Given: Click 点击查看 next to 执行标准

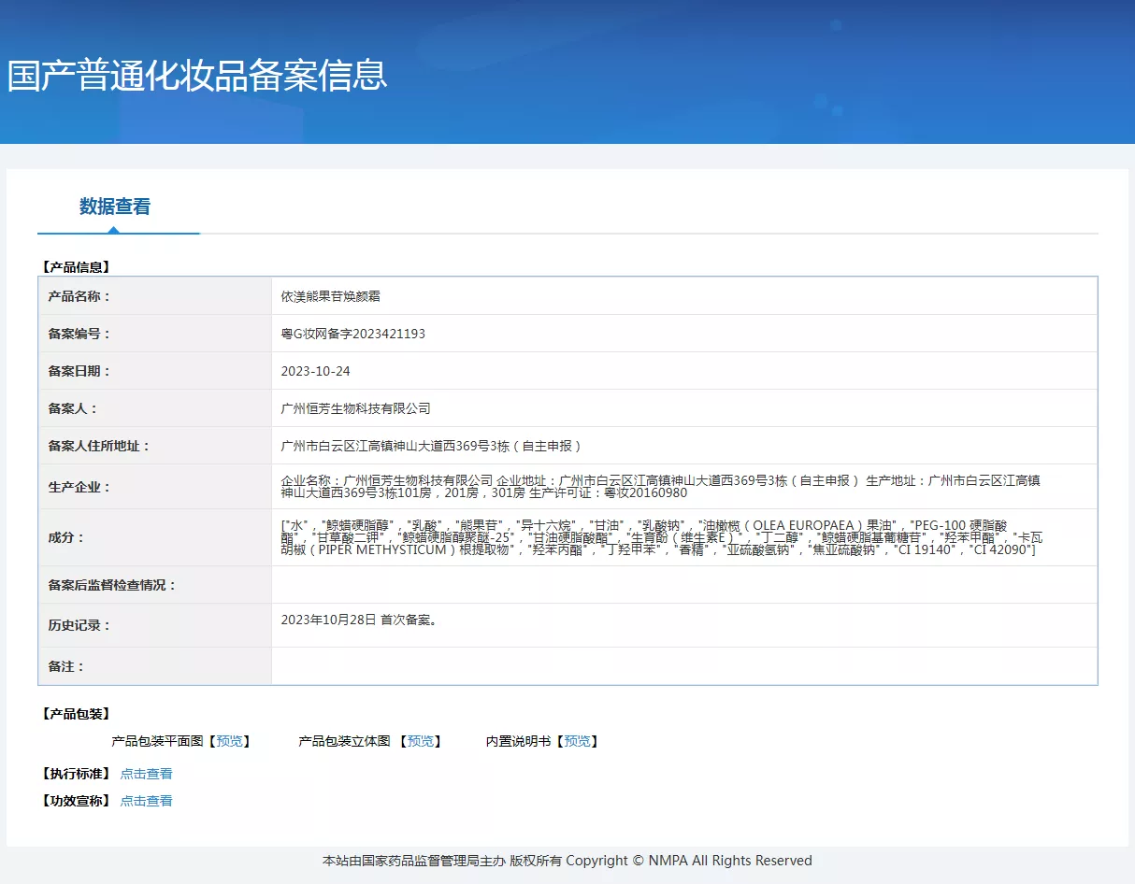Looking at the screenshot, I should point(146,774).
